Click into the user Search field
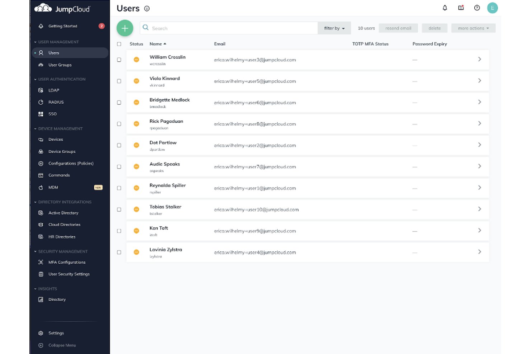 click(x=229, y=28)
